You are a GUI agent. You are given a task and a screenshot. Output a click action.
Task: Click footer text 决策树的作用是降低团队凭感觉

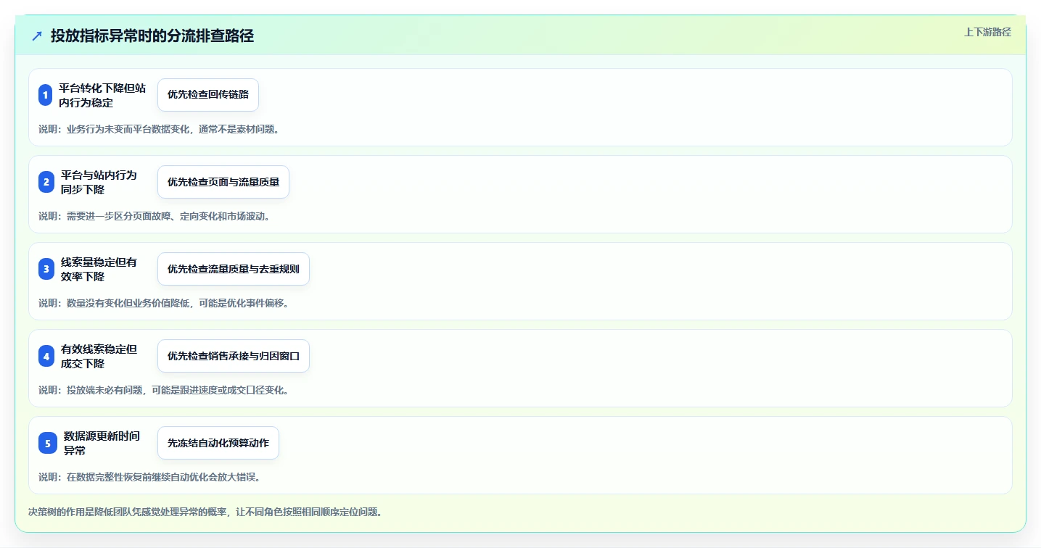[205, 512]
